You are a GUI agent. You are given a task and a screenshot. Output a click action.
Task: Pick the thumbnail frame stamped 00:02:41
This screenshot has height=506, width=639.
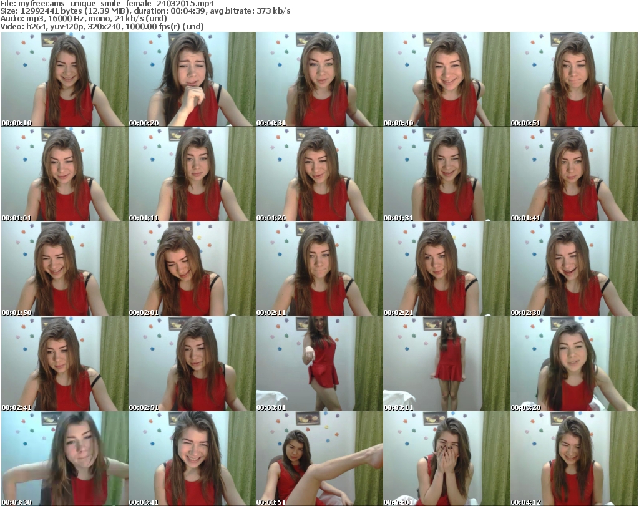[65, 364]
